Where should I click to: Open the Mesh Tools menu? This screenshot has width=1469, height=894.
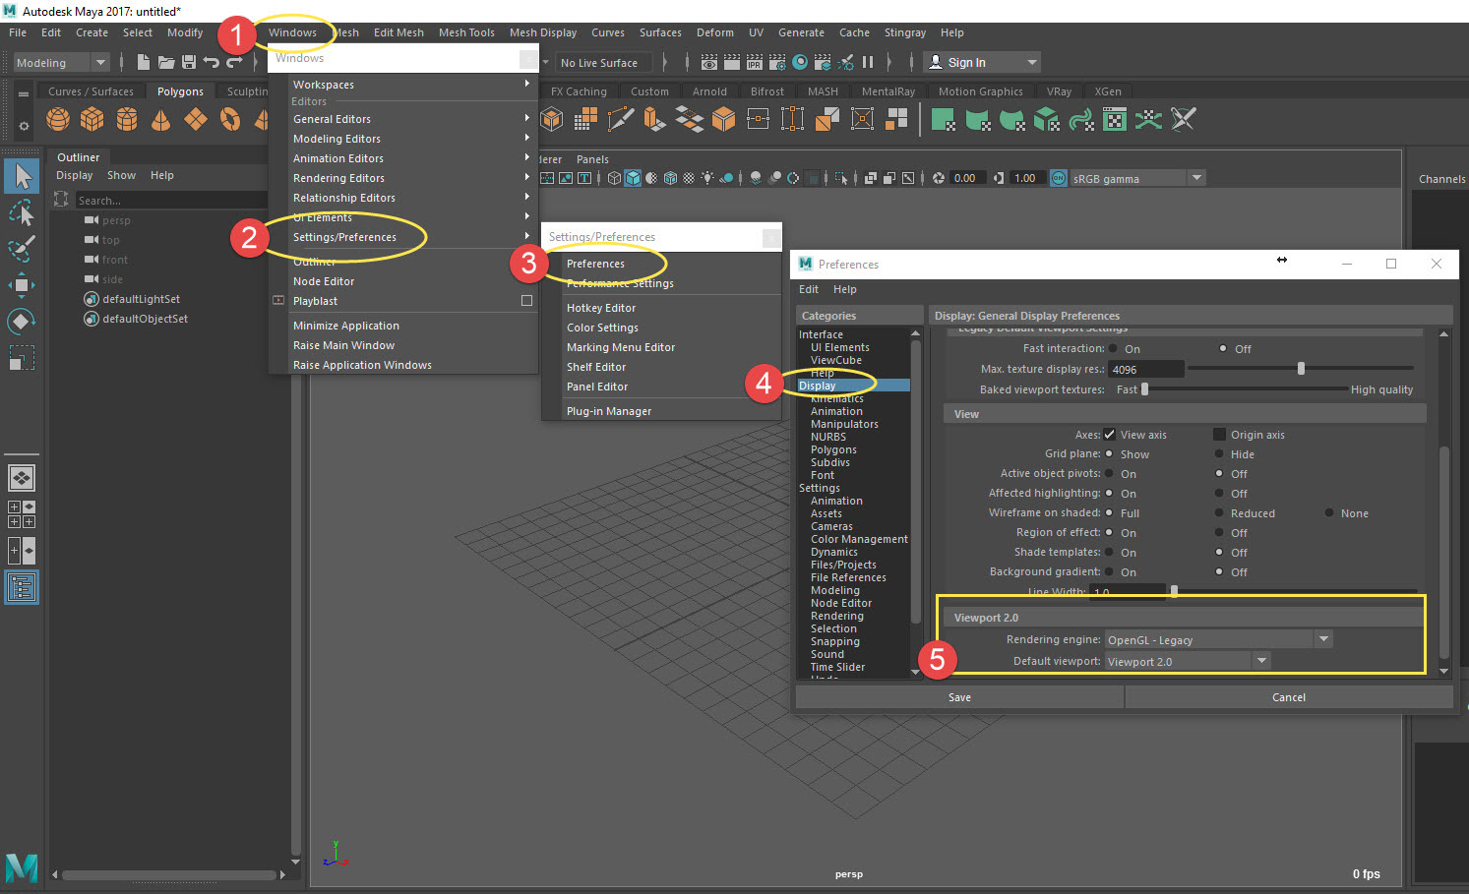pyautogui.click(x=466, y=32)
